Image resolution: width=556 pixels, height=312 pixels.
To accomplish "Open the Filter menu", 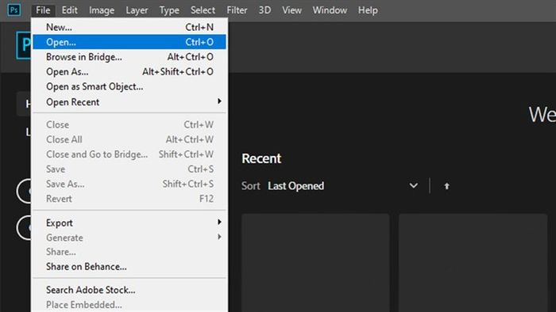I will tap(237, 10).
